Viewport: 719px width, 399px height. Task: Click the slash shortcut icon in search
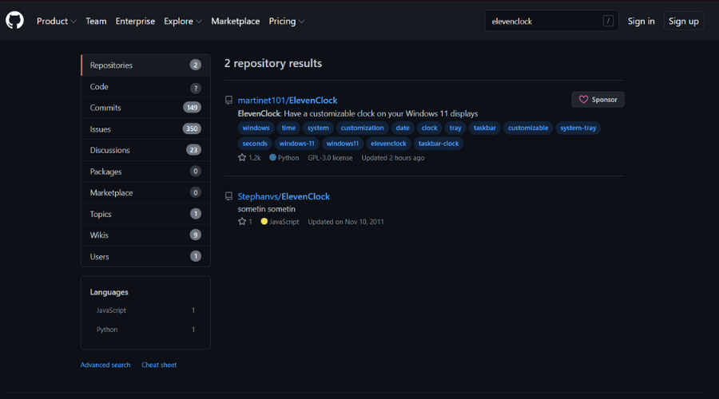click(608, 22)
